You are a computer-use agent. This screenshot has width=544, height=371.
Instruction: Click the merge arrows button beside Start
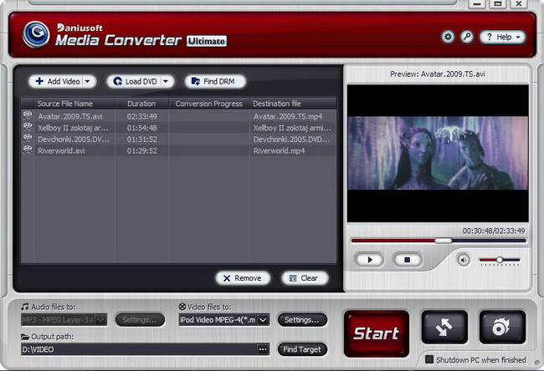444,328
